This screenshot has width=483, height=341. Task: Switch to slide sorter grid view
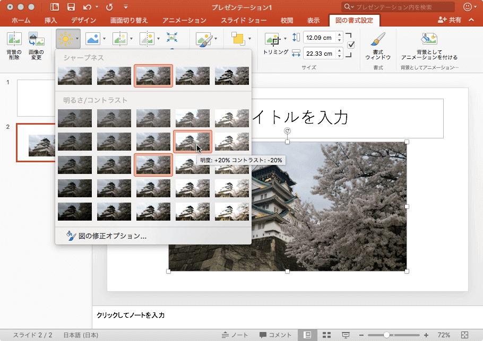click(x=327, y=335)
